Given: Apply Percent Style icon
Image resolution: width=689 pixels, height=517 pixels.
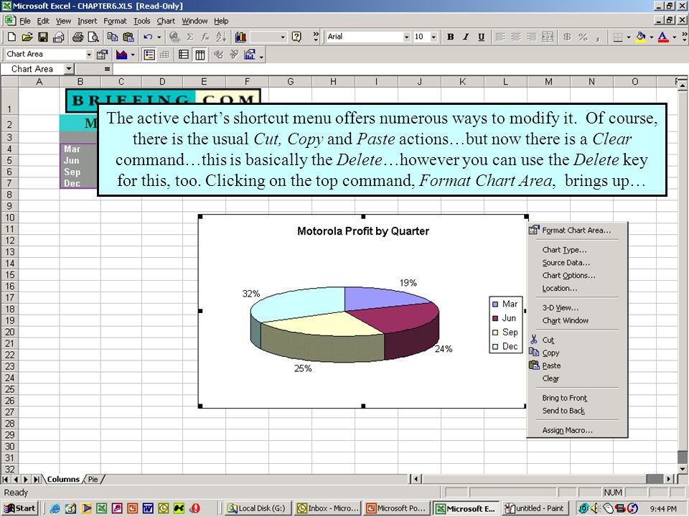Looking at the screenshot, I should tap(583, 37).
